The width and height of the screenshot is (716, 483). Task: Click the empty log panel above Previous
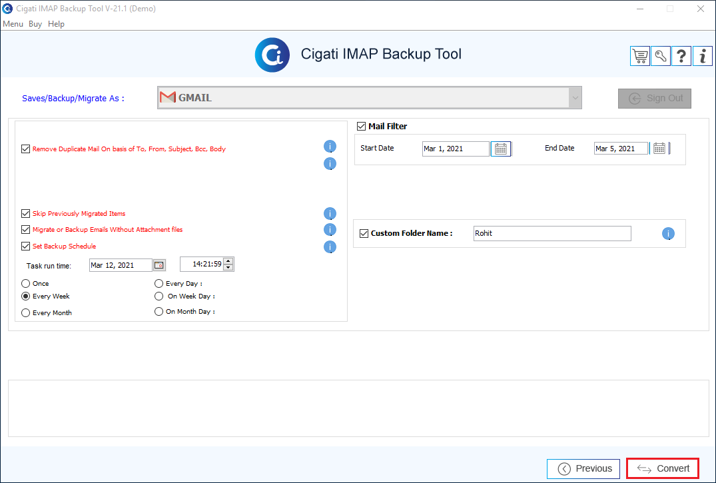pos(358,408)
